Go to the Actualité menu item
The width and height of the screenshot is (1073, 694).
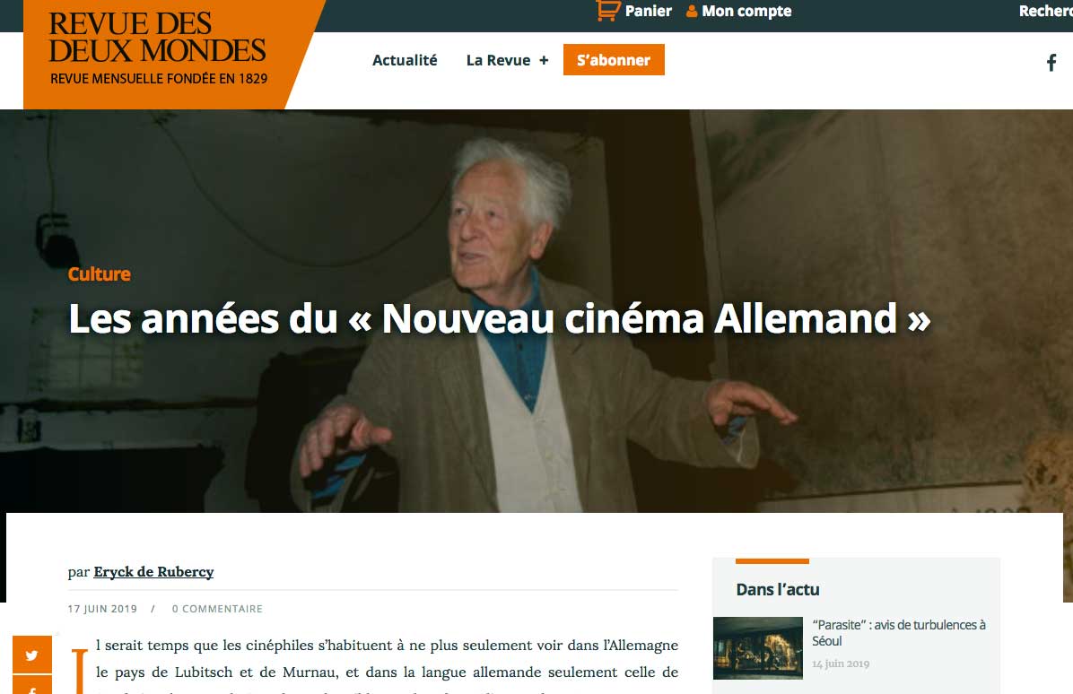pos(405,60)
